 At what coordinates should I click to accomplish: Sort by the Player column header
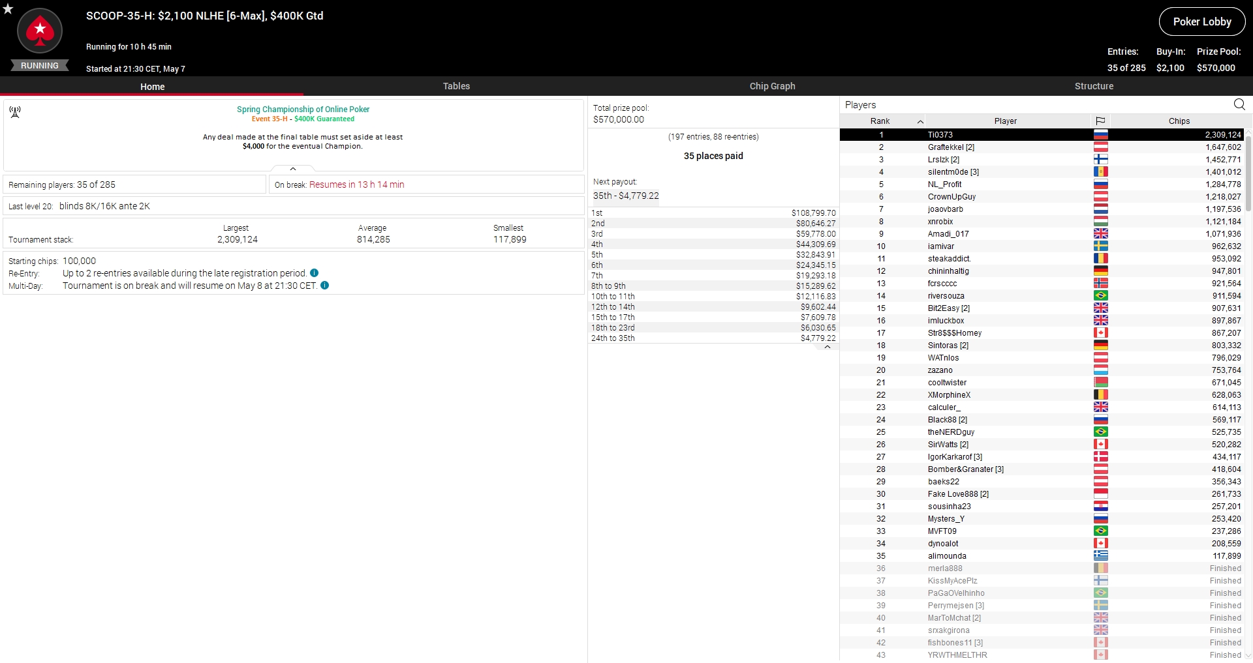[x=1005, y=121]
